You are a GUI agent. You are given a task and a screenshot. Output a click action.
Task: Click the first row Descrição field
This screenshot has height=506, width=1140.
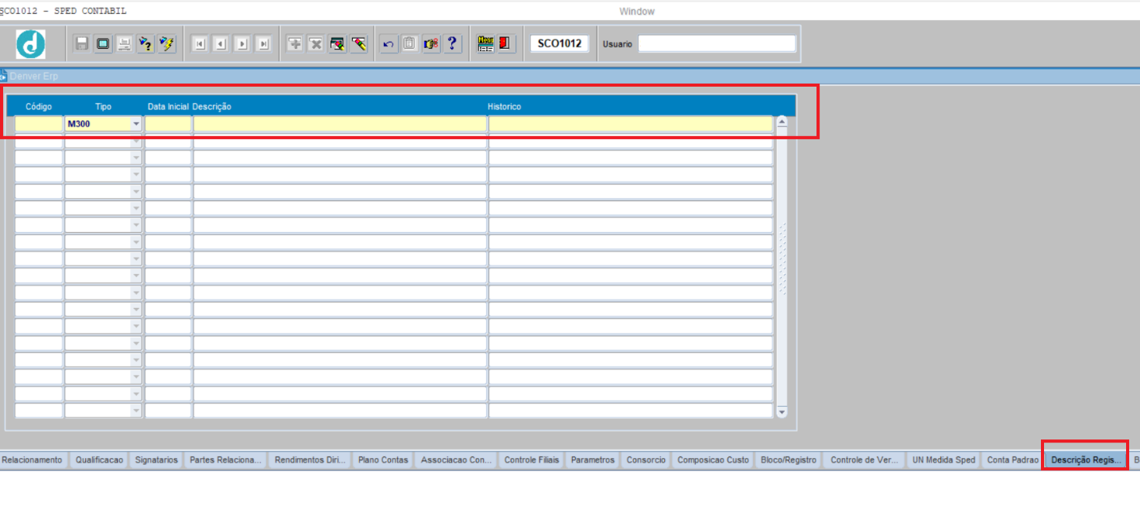tap(339, 124)
